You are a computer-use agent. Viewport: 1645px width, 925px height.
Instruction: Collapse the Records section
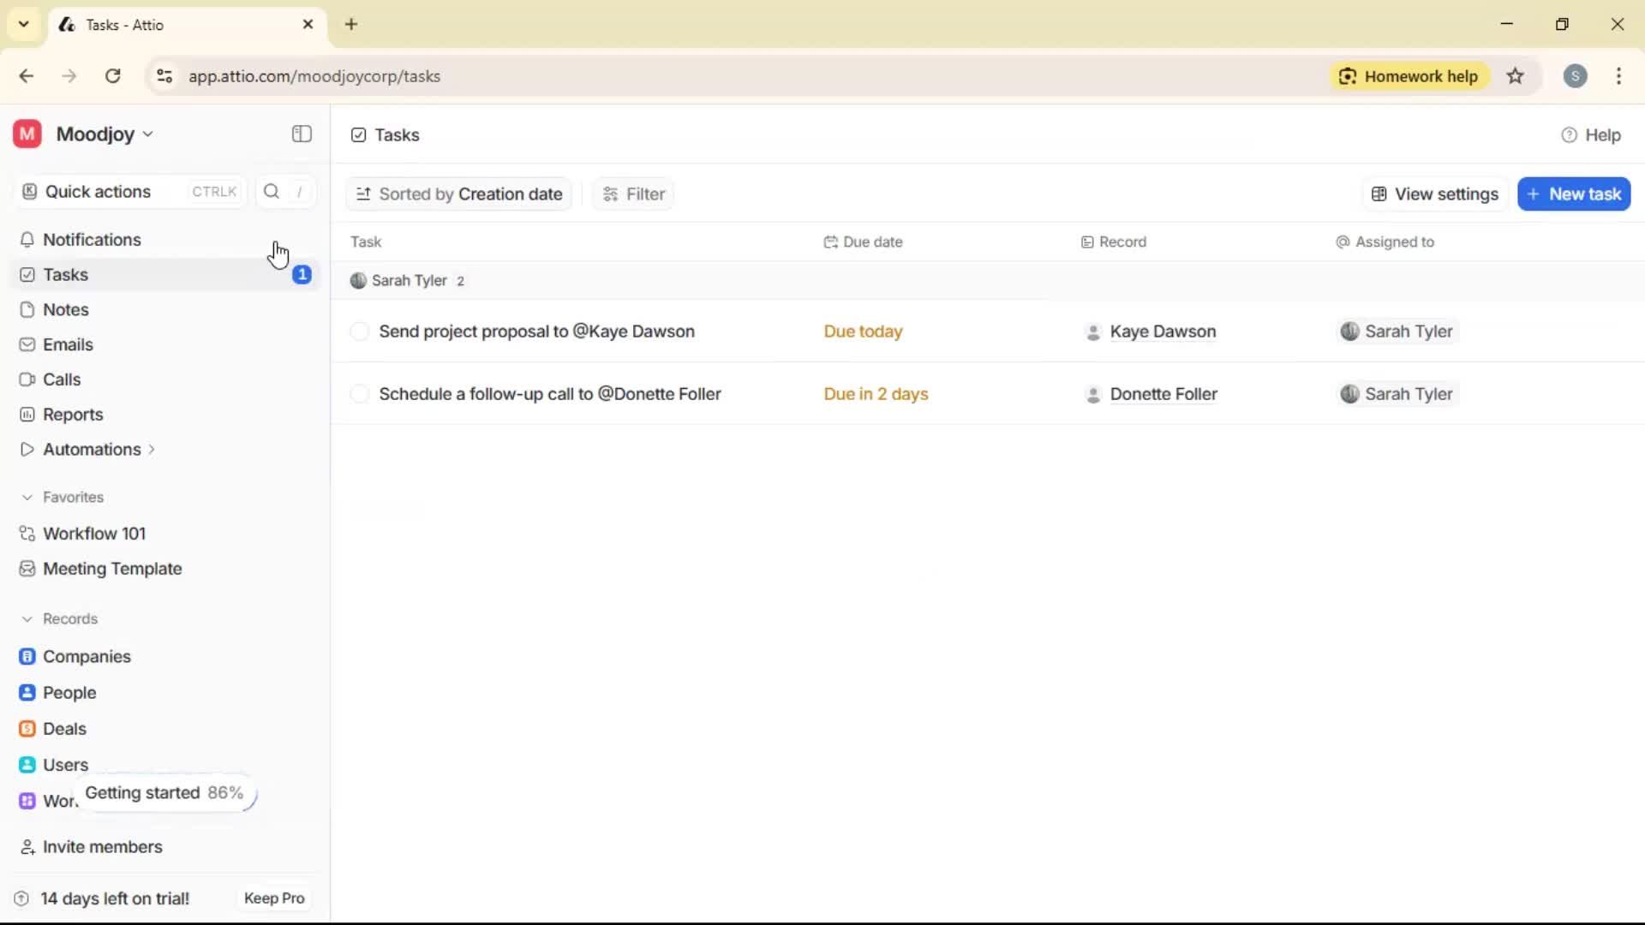pyautogui.click(x=28, y=618)
